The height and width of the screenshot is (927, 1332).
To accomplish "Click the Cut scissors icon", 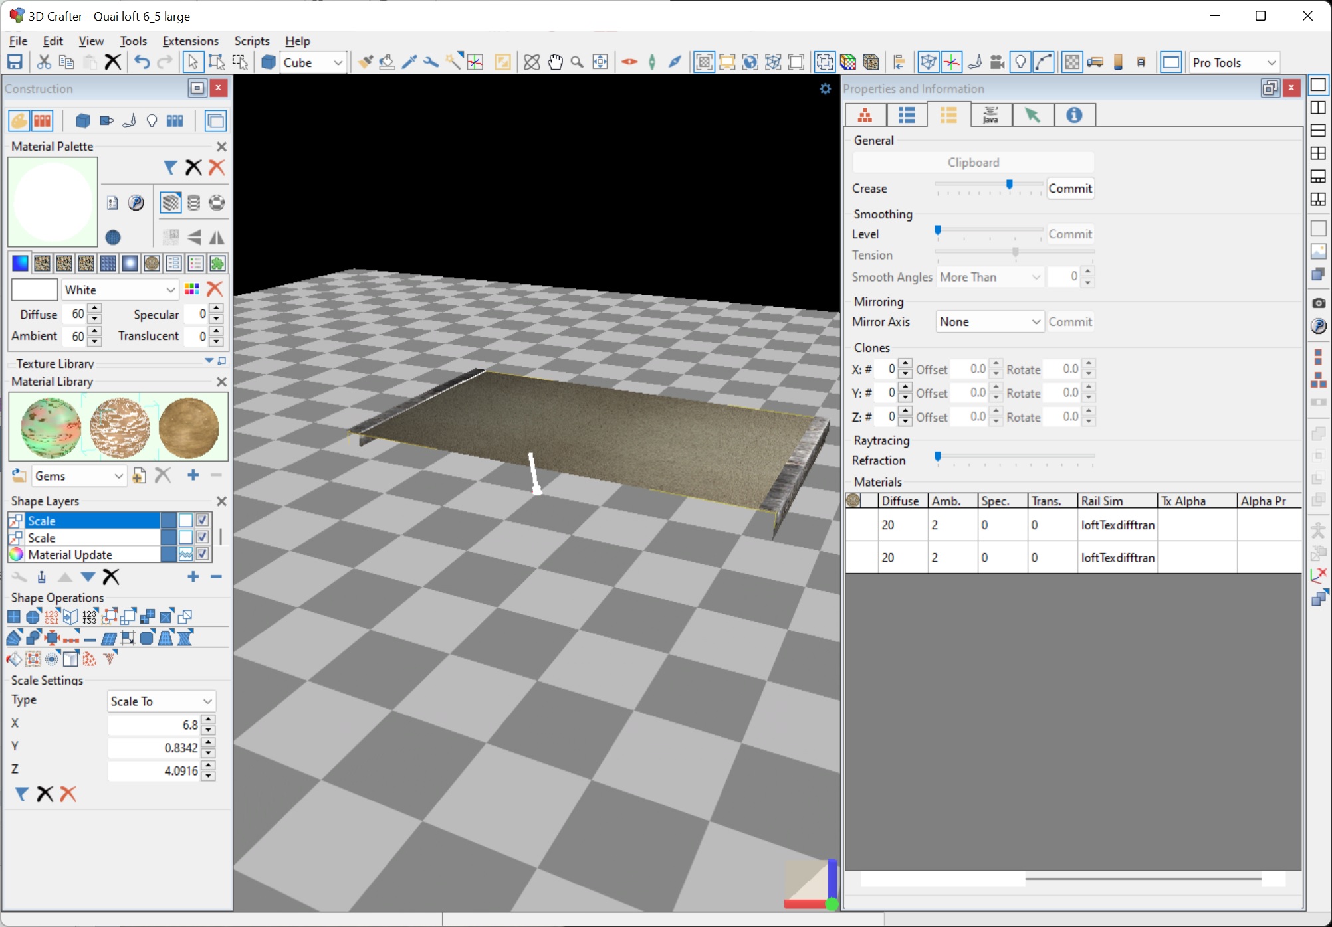I will [x=44, y=62].
